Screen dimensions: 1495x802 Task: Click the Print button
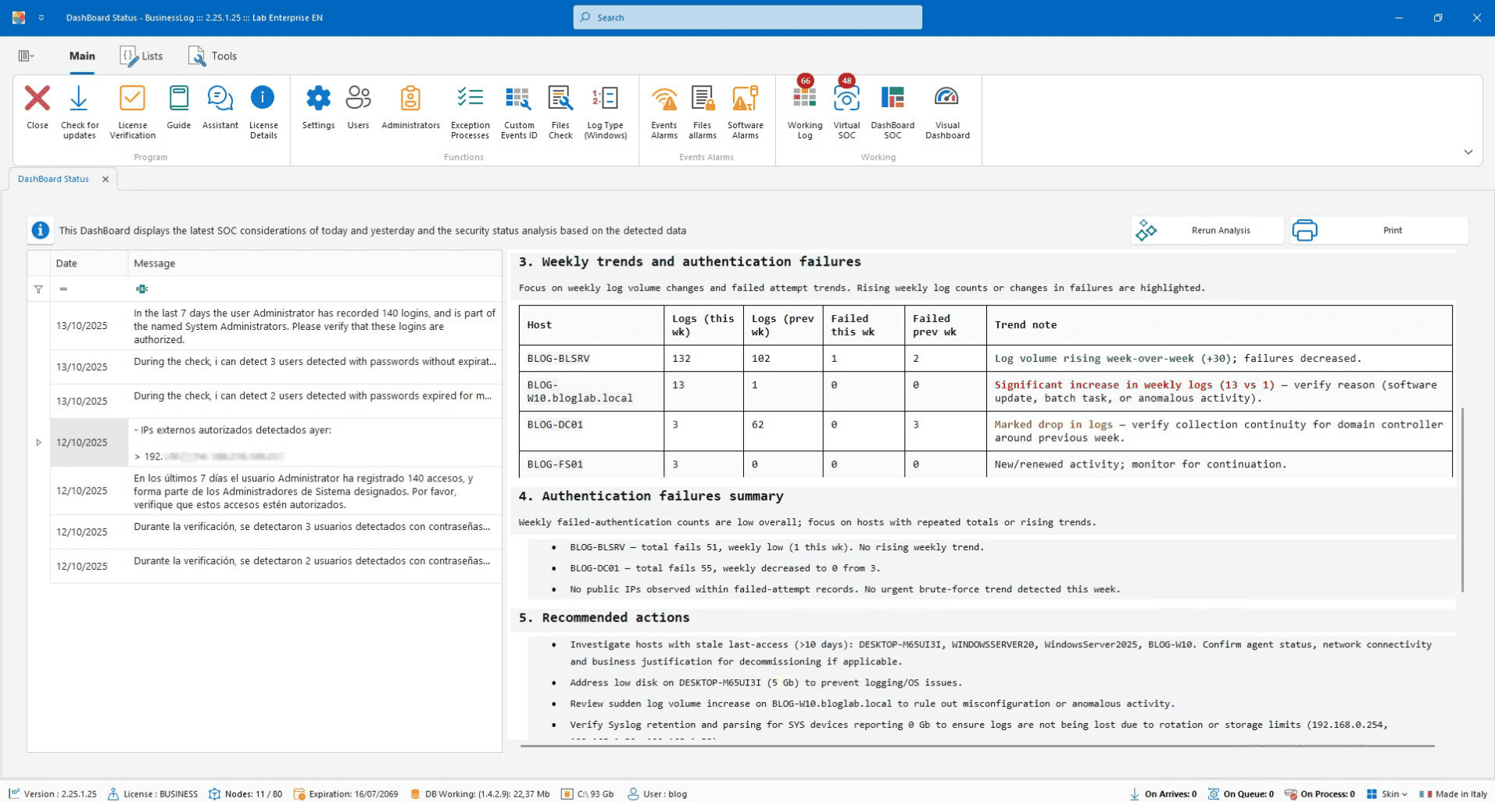pos(1379,231)
